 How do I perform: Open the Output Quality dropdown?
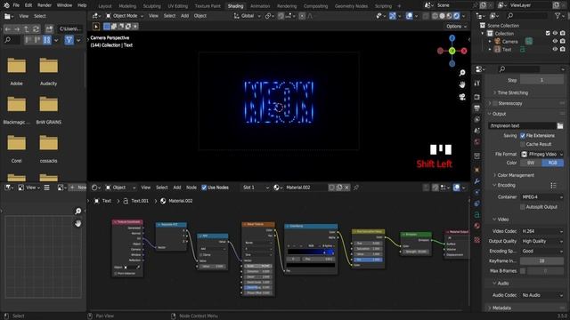[x=542, y=241]
